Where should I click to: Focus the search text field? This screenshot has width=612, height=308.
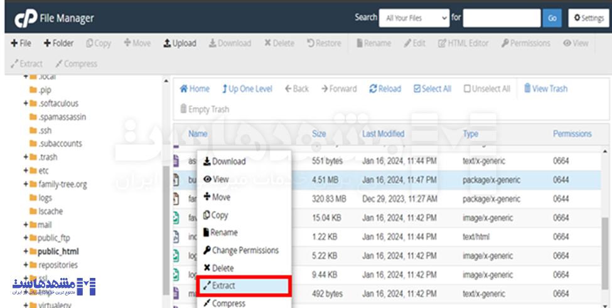pos(502,18)
